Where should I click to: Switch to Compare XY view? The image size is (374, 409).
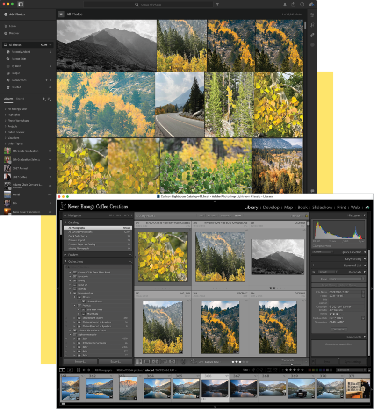(155, 361)
